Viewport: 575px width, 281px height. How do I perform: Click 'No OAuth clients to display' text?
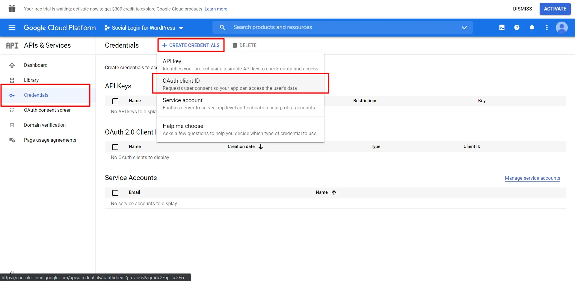coord(140,158)
